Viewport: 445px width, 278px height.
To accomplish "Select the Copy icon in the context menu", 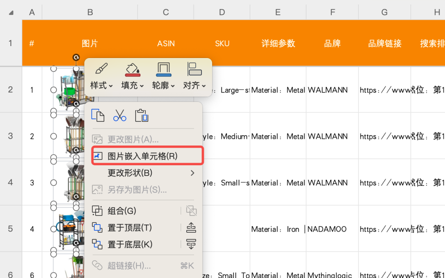I will 98,115.
